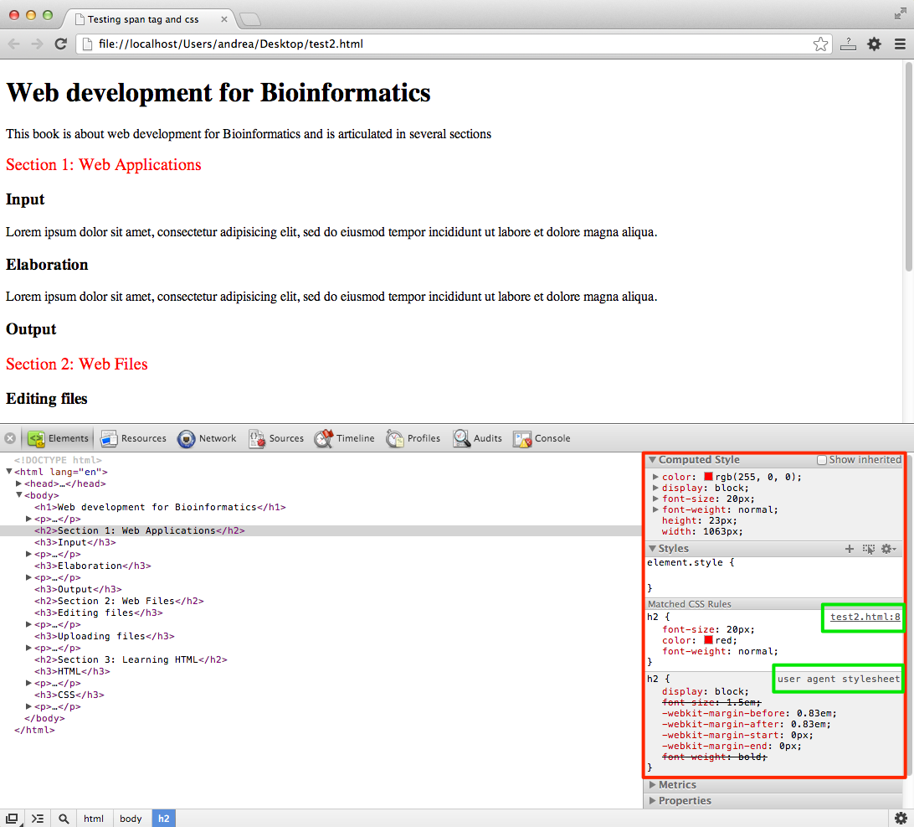The width and height of the screenshot is (914, 827).
Task: Close DevTools with the round x icon
Action: (10, 438)
